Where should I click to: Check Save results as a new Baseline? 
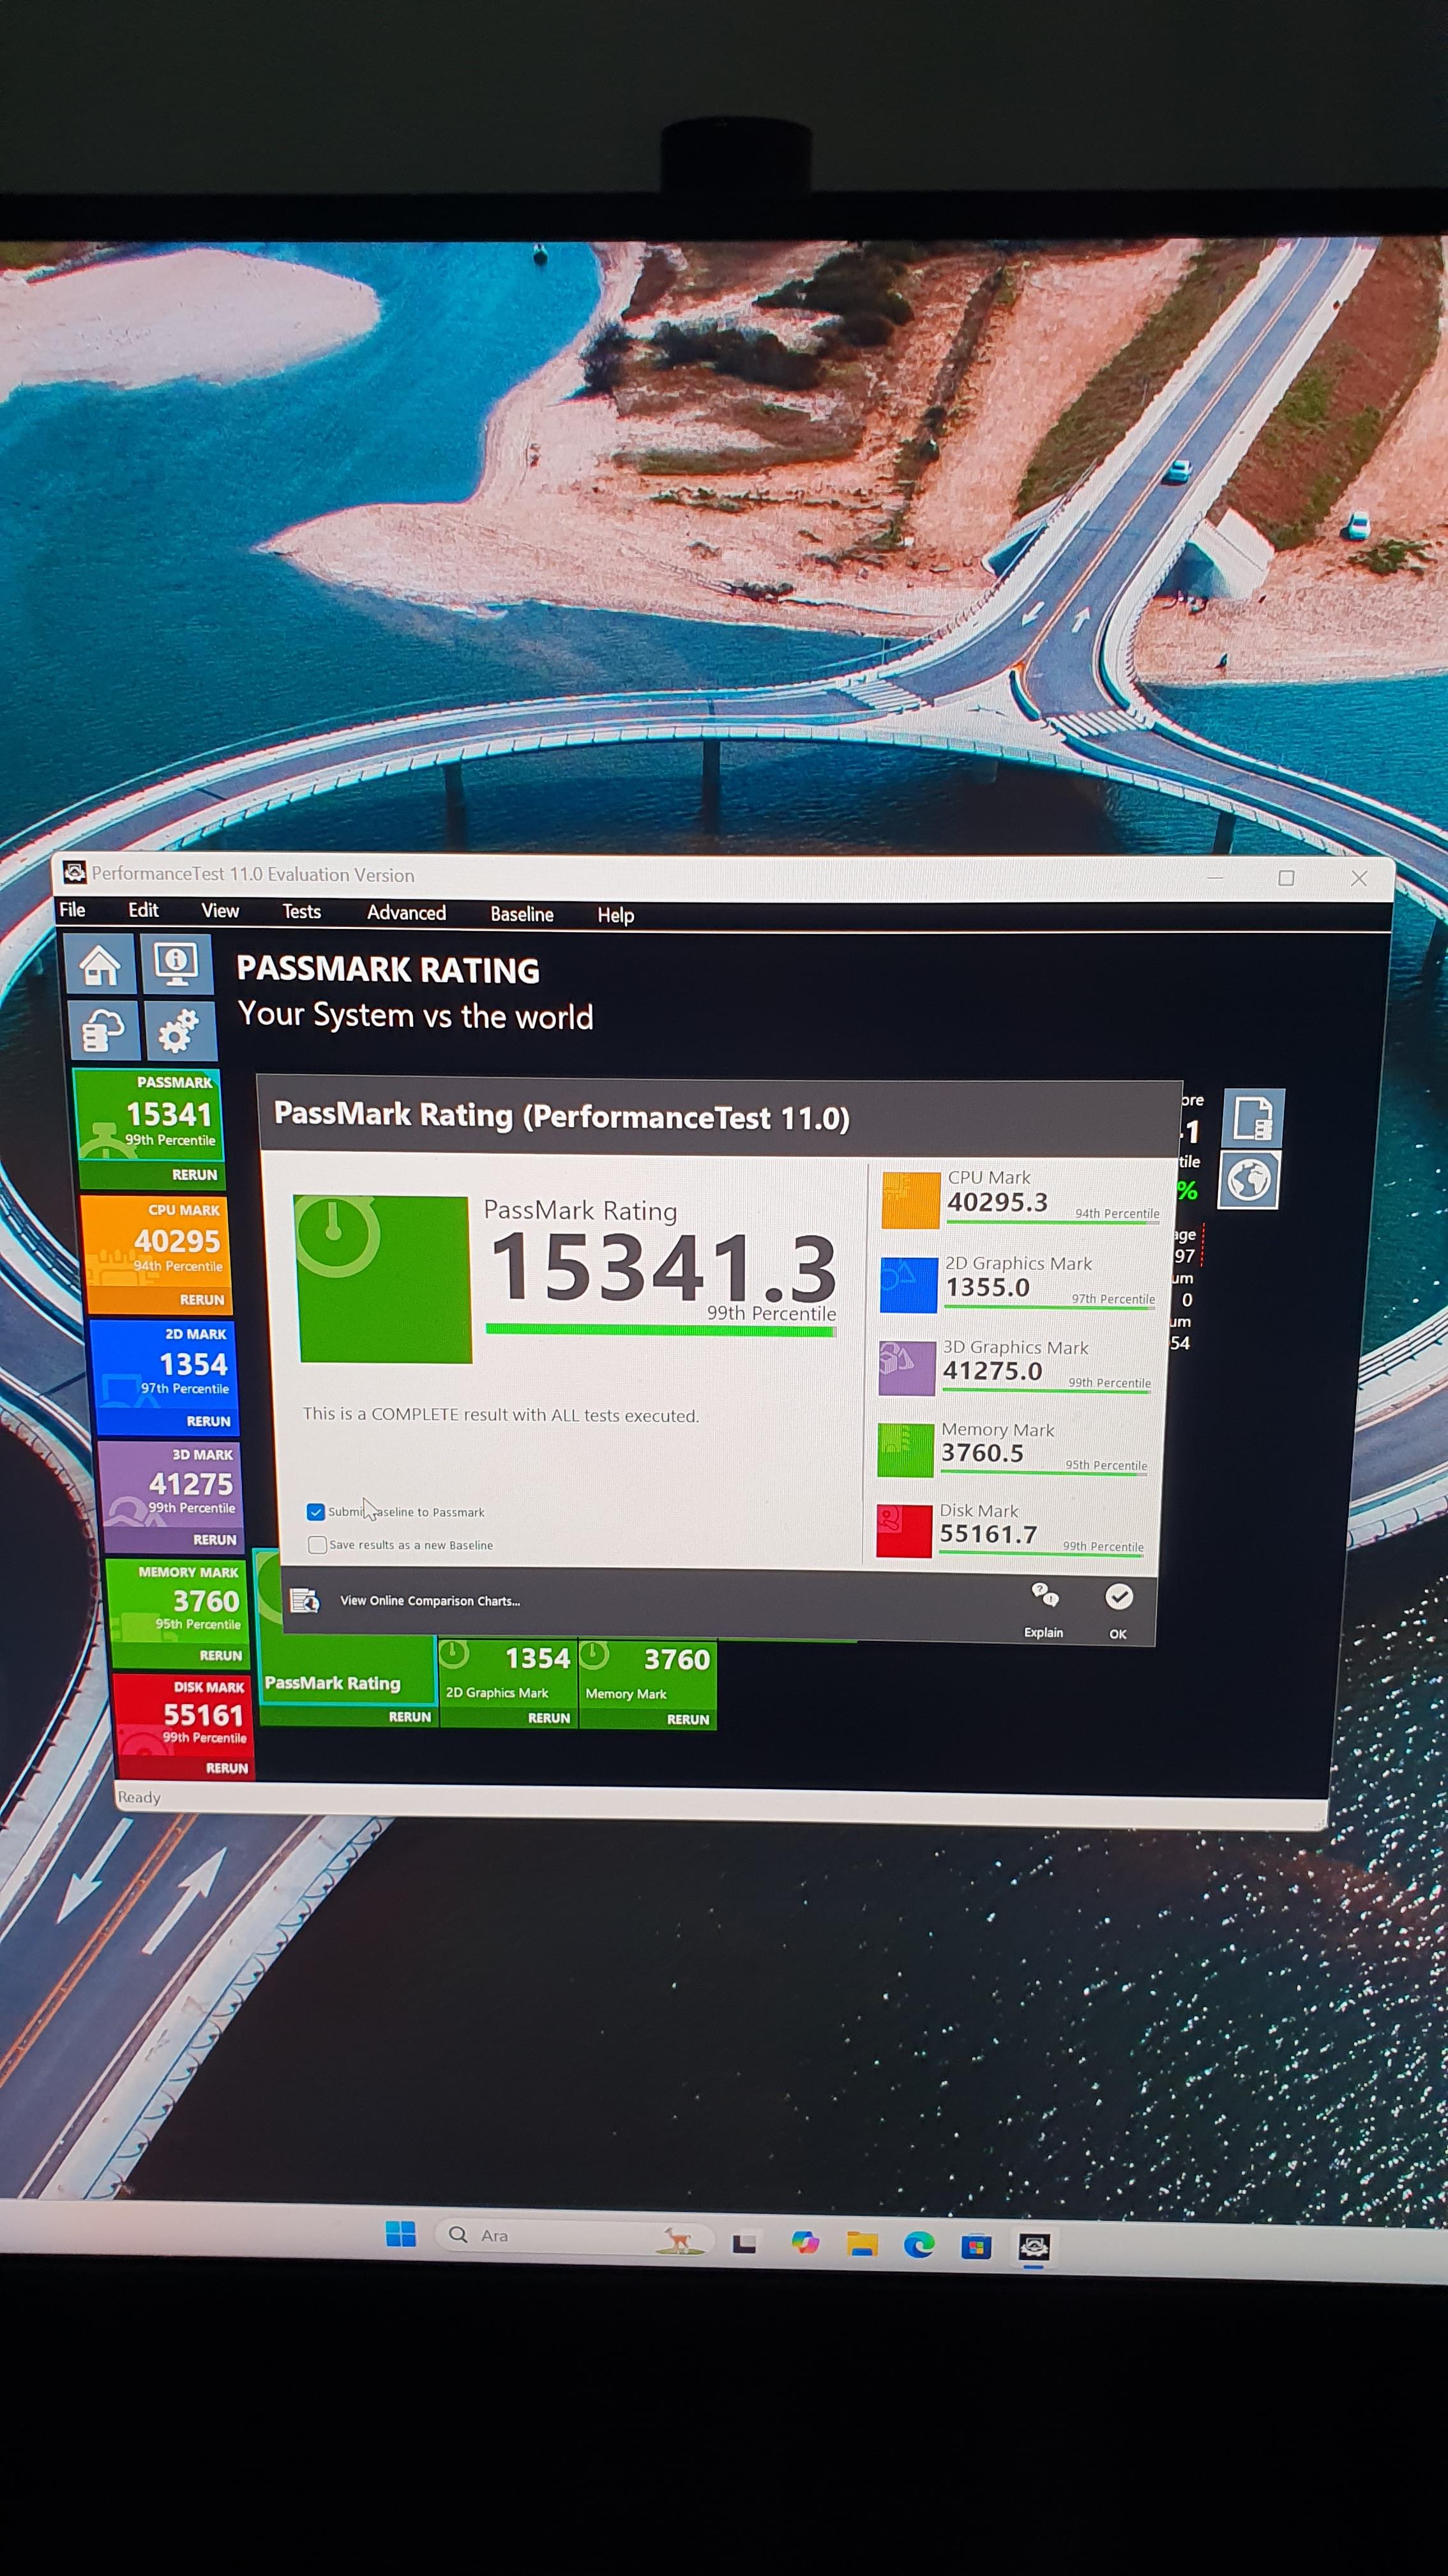(x=318, y=1544)
